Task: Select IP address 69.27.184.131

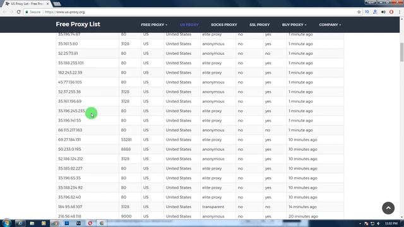Action: (69, 139)
